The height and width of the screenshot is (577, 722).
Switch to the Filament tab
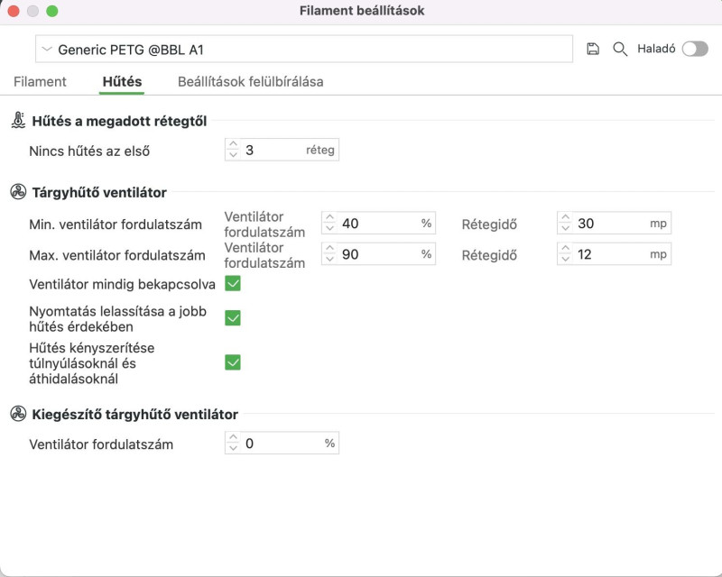40,81
